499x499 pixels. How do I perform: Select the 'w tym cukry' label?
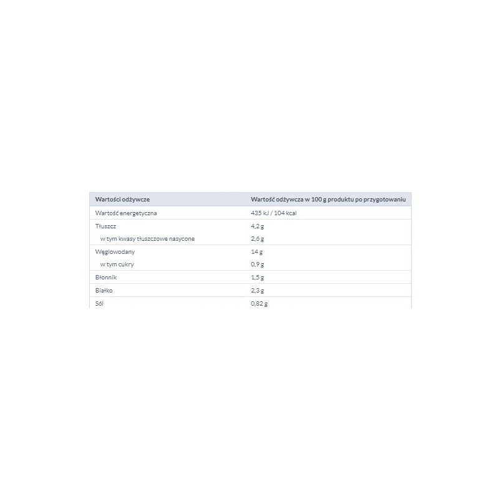(x=117, y=264)
